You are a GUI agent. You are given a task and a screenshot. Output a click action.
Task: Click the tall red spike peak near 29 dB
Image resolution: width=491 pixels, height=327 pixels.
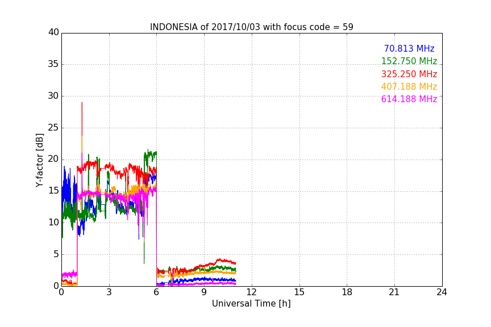click(82, 103)
